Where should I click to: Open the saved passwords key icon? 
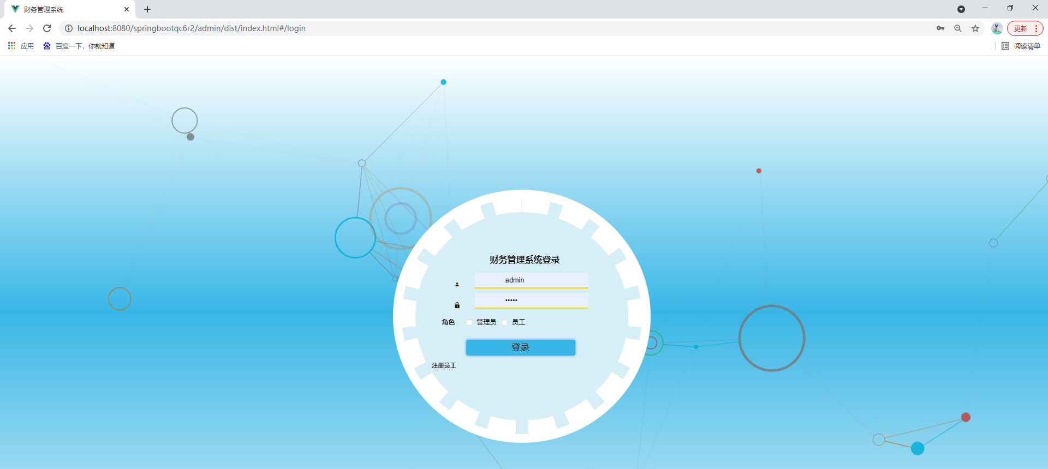(940, 28)
